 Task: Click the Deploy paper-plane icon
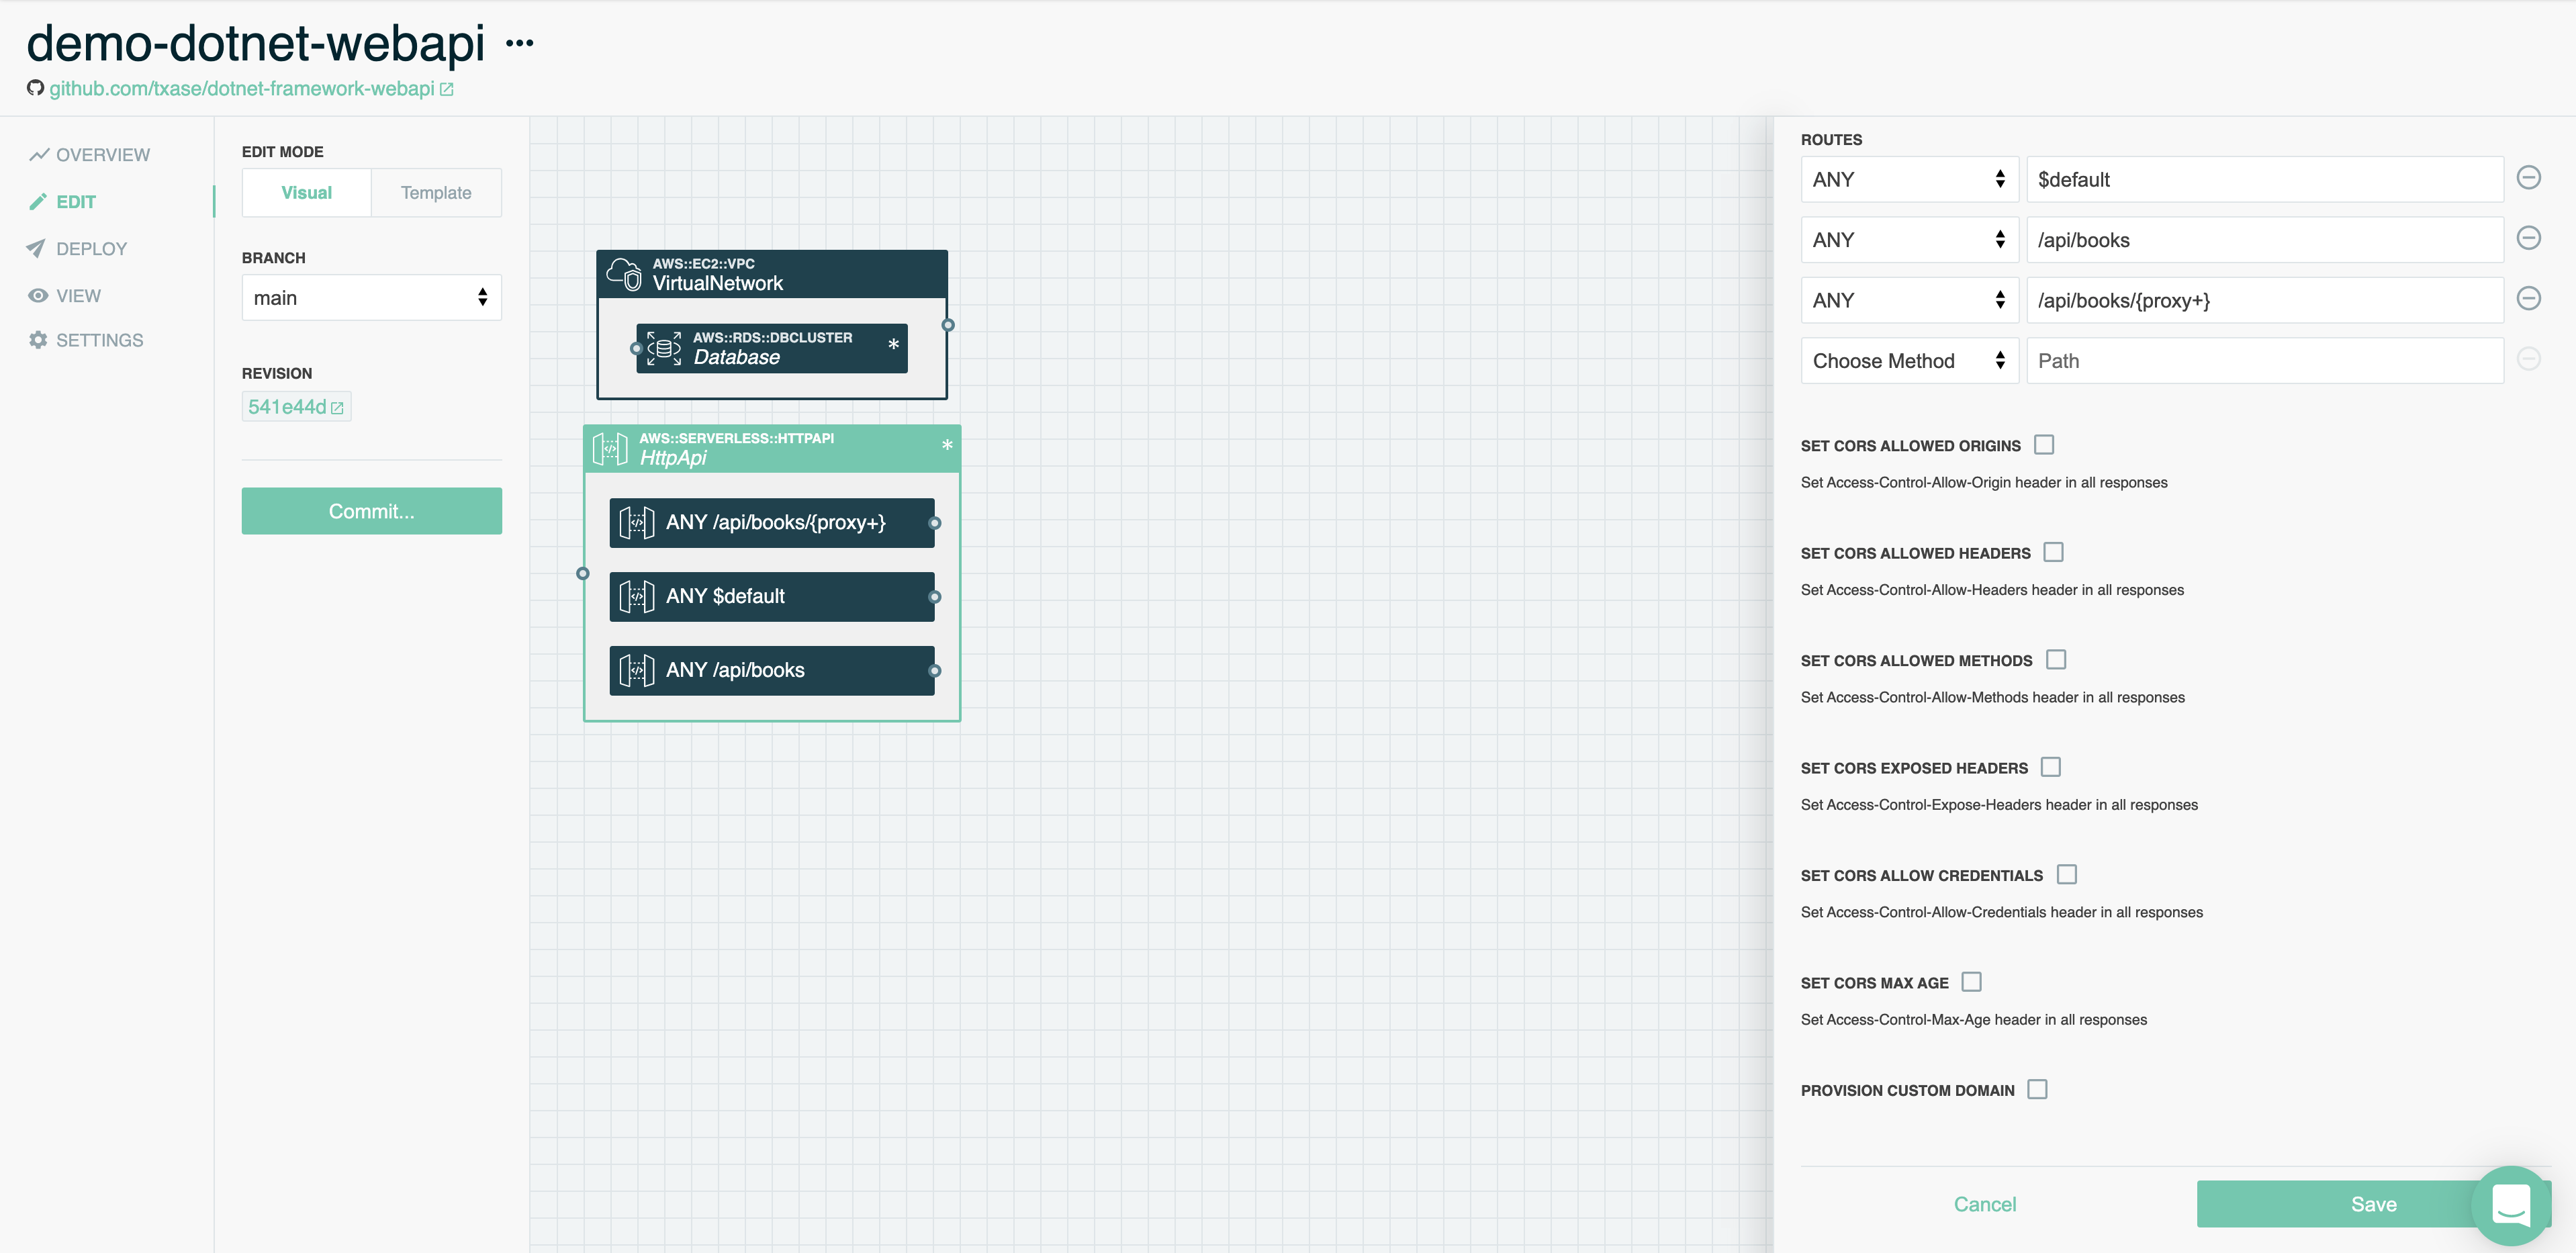[37, 248]
